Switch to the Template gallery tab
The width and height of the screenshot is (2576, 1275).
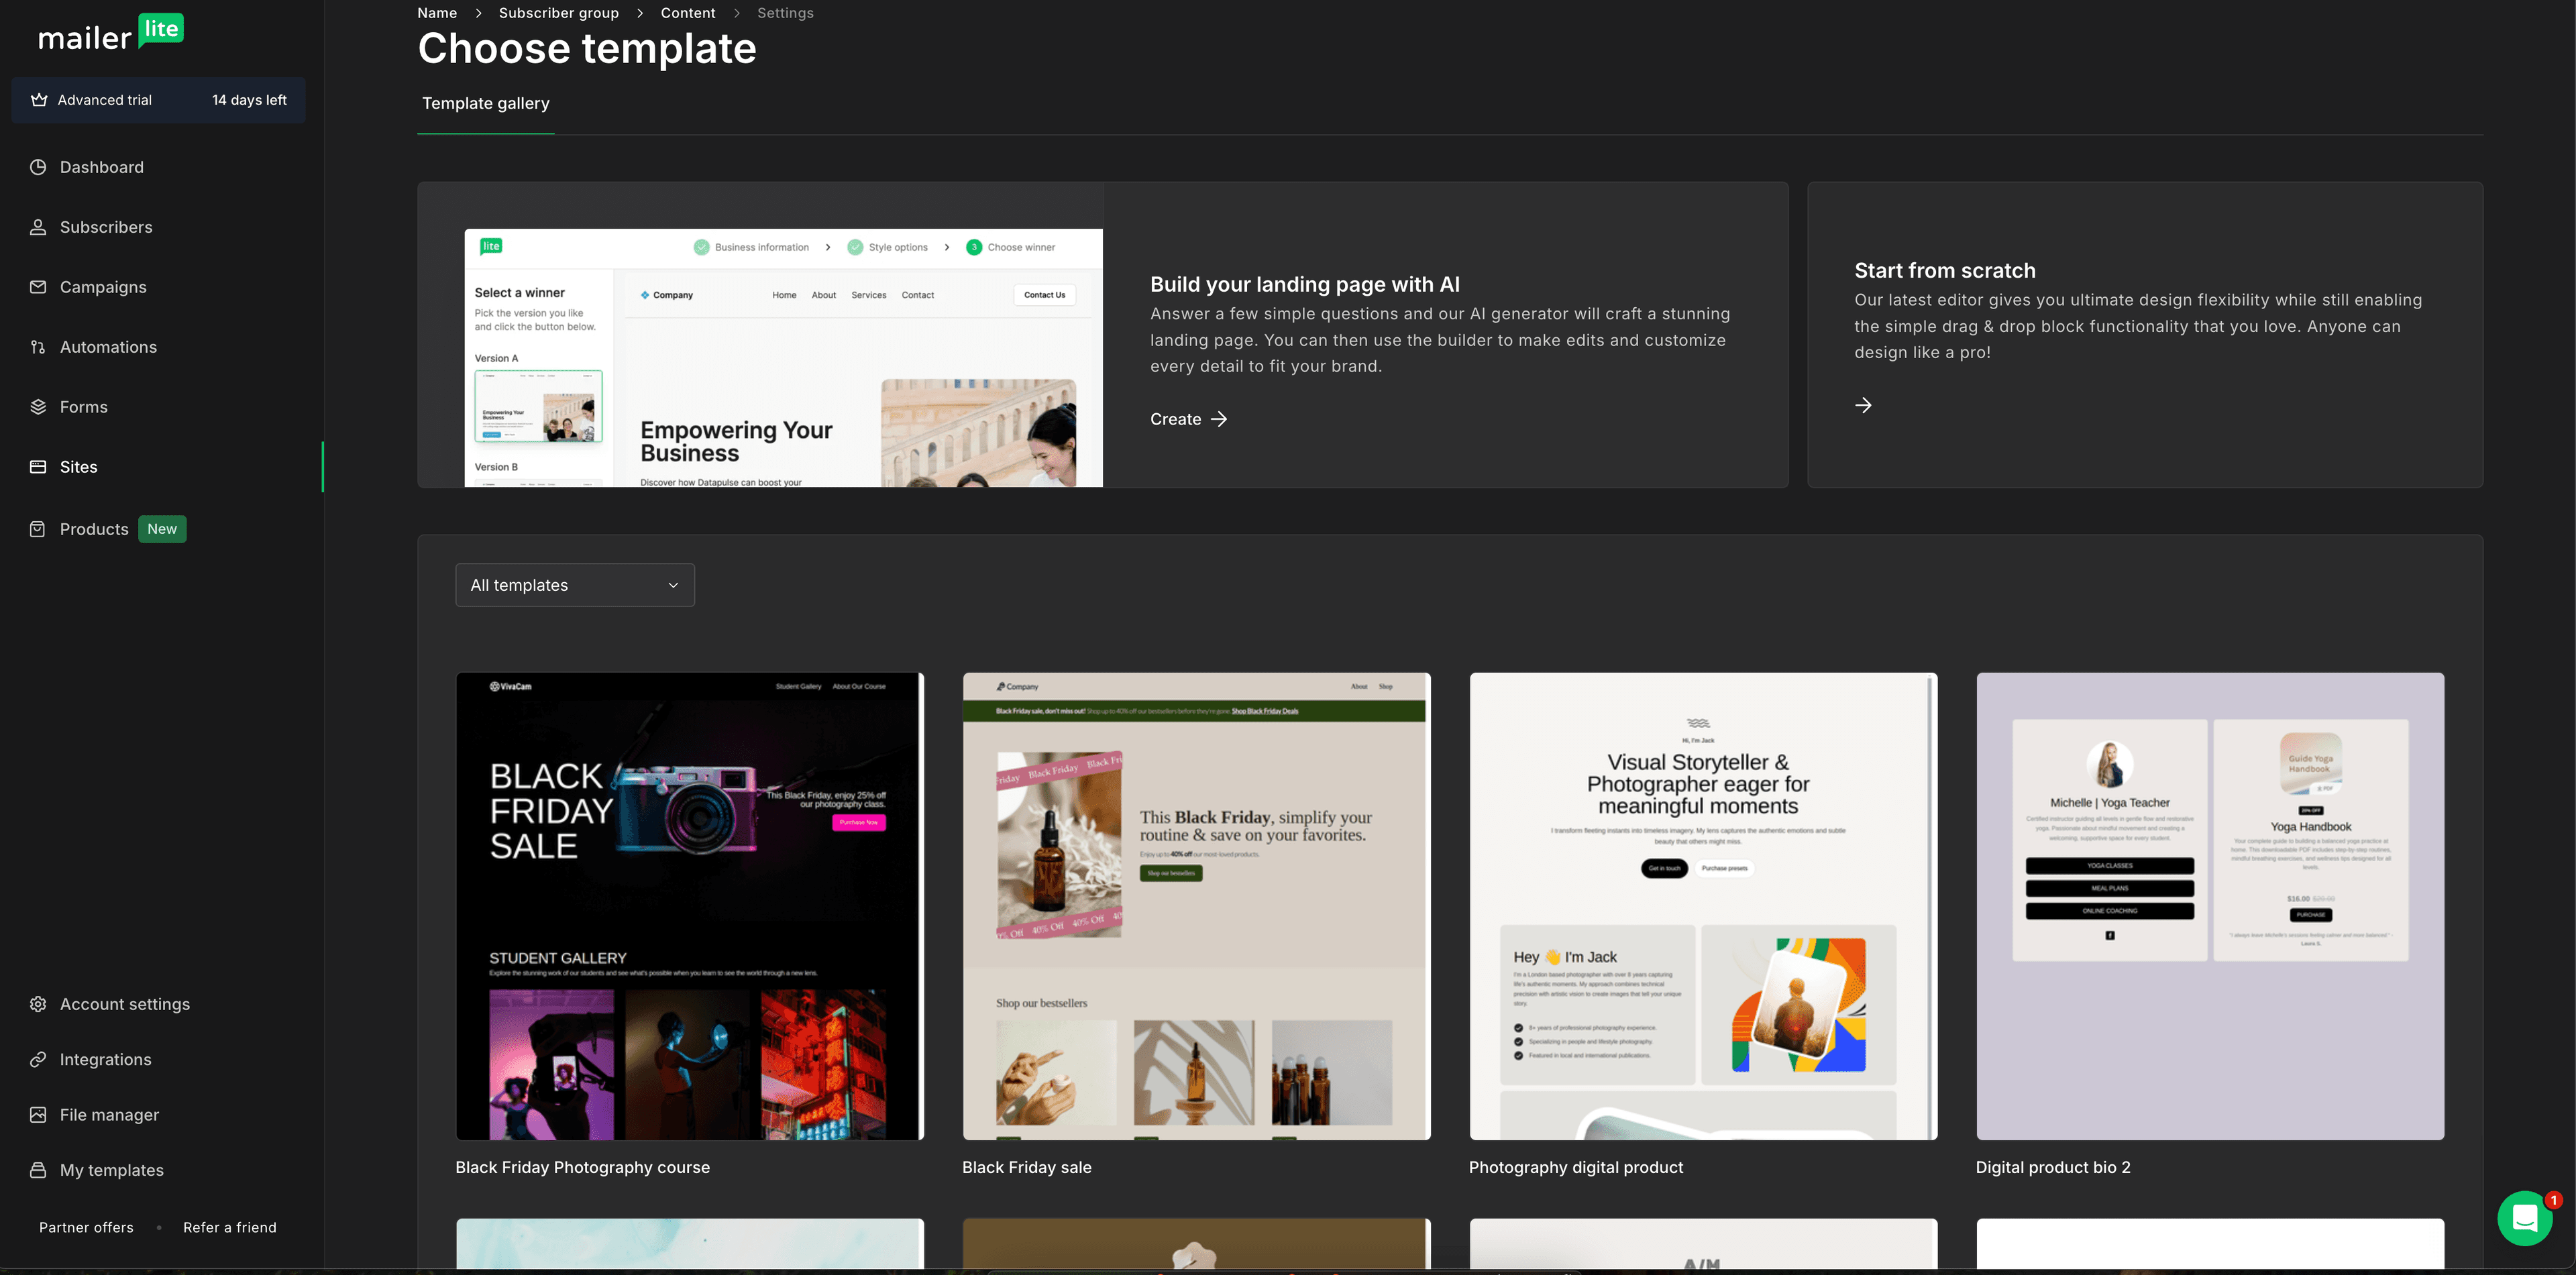click(x=486, y=103)
